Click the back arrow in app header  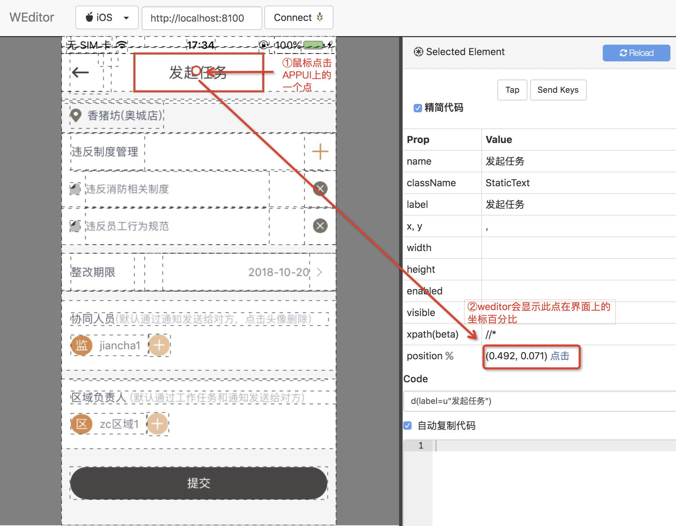coord(81,73)
